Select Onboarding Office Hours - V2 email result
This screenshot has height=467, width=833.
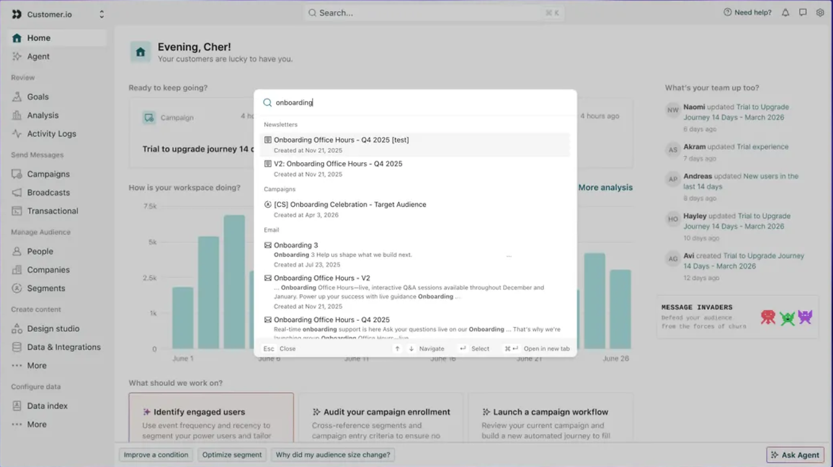pyautogui.click(x=415, y=292)
